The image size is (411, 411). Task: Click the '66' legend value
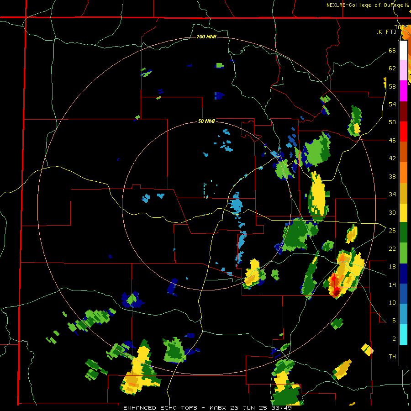(x=392, y=50)
